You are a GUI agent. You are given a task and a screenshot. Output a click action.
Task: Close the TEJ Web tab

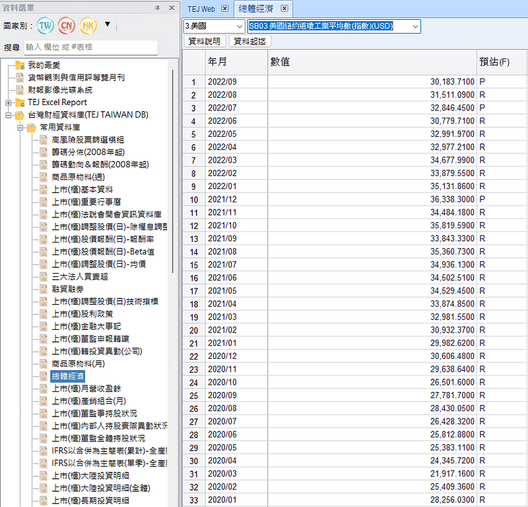224,9
